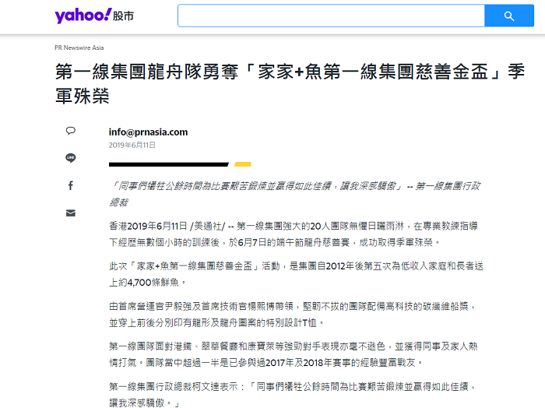This screenshot has height=408, width=545.
Task: Click the italic quote paragraph beginning 同事們犧牲
Action: tap(295, 194)
